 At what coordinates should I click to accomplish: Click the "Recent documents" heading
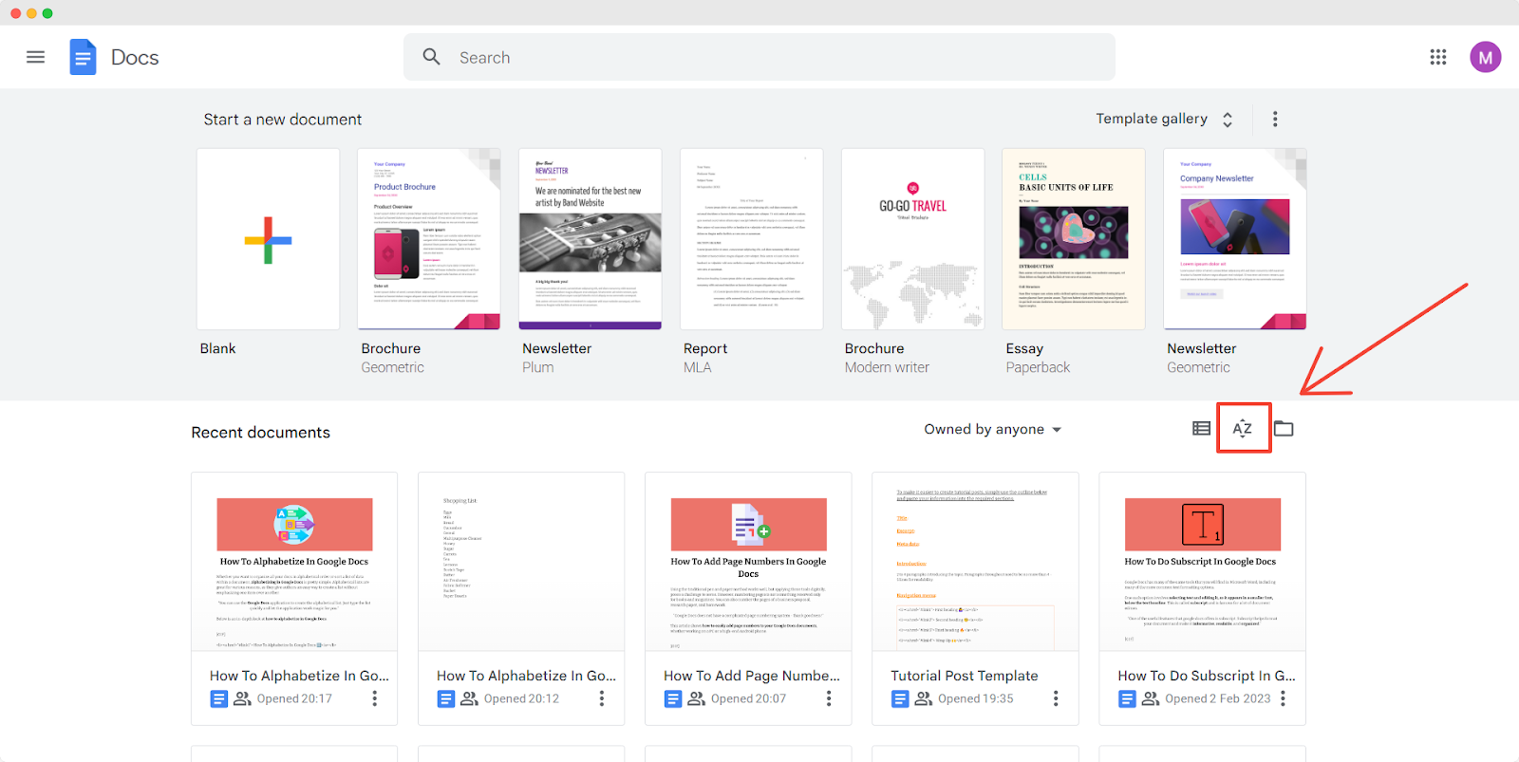[261, 433]
